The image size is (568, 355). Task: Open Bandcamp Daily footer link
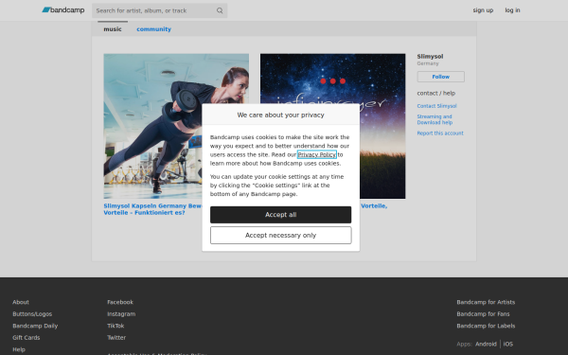pyautogui.click(x=35, y=326)
